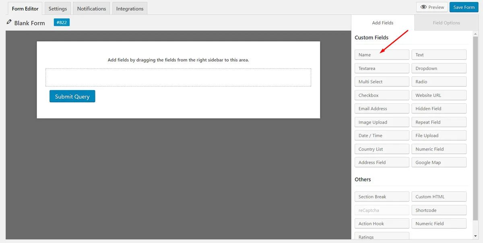Screen dimensions: 483x243
Task: Add a Name field
Action: pyautogui.click(x=382, y=55)
